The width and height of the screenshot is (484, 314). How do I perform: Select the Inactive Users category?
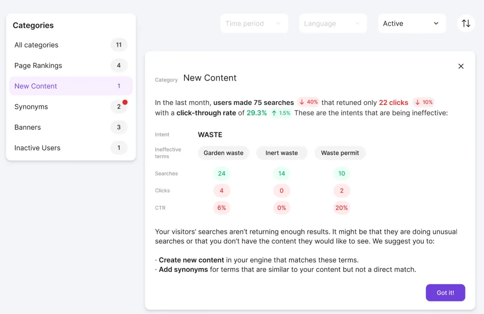[x=38, y=148]
